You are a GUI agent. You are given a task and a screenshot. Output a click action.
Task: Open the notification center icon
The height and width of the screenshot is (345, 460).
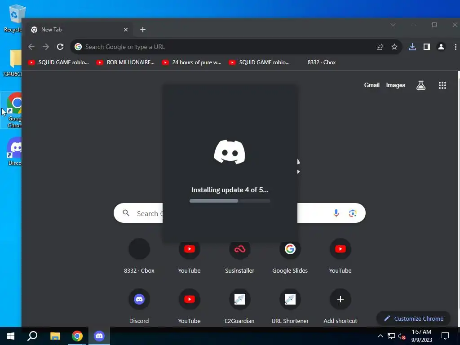[x=445, y=336]
